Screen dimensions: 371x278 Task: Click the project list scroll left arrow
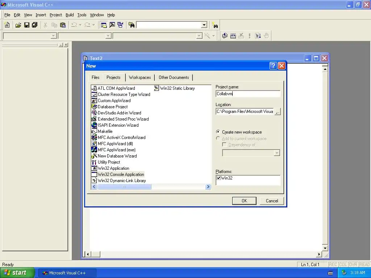pos(94,187)
